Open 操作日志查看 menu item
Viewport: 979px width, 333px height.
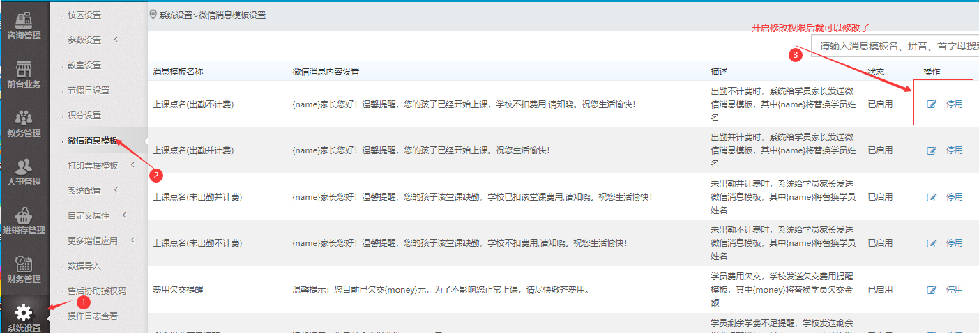[93, 316]
